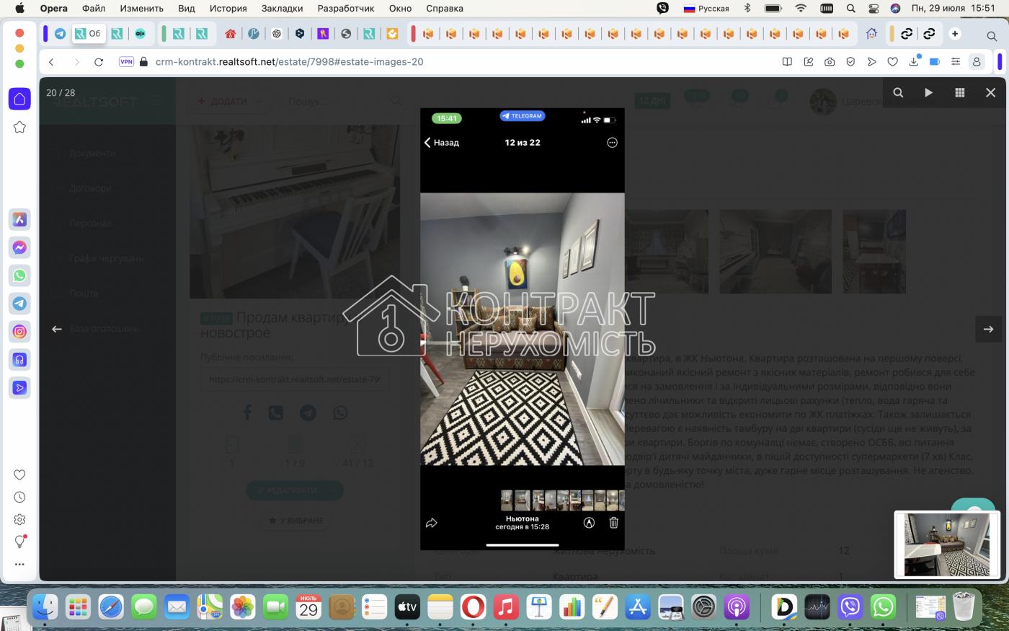Open the lightbulb tips icon in sidebar
Screen dimensions: 1009x631
click(x=19, y=542)
